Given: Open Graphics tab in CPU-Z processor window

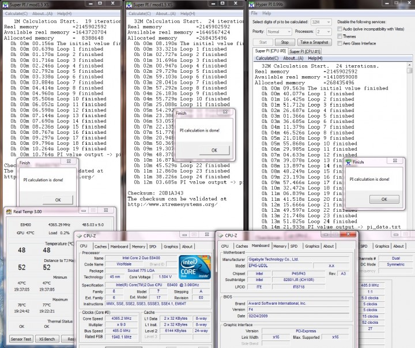Looking at the screenshot, I should (171, 246).
